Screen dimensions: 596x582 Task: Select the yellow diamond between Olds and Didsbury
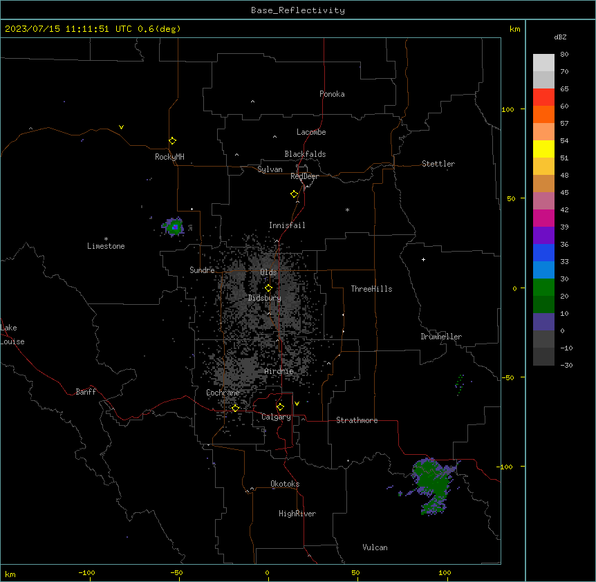point(268,288)
